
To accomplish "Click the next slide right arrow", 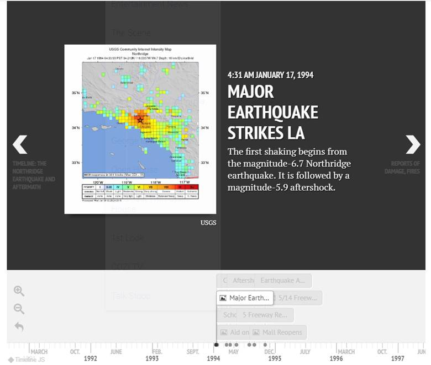I will 412,144.
